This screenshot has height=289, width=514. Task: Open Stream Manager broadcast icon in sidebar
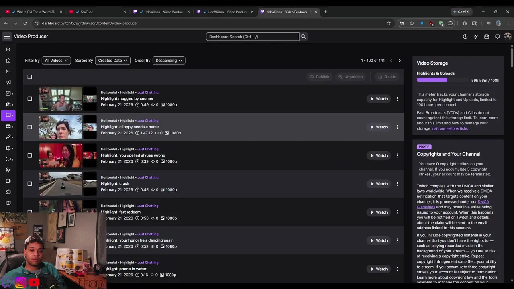click(8, 71)
